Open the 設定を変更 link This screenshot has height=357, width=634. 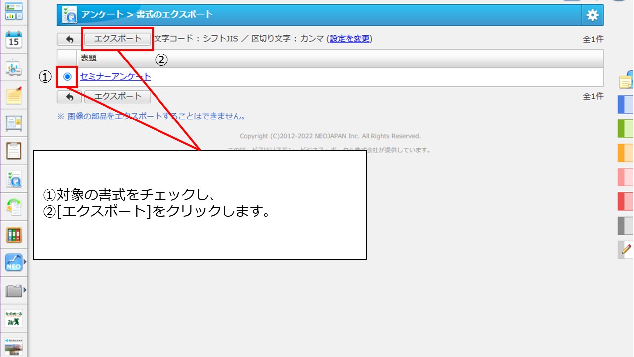tap(350, 39)
